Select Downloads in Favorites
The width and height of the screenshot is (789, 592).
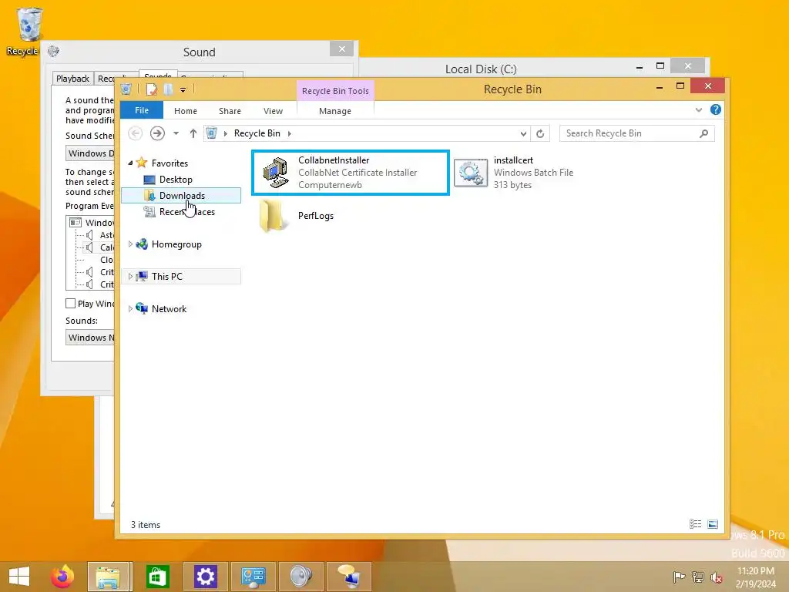tap(181, 195)
